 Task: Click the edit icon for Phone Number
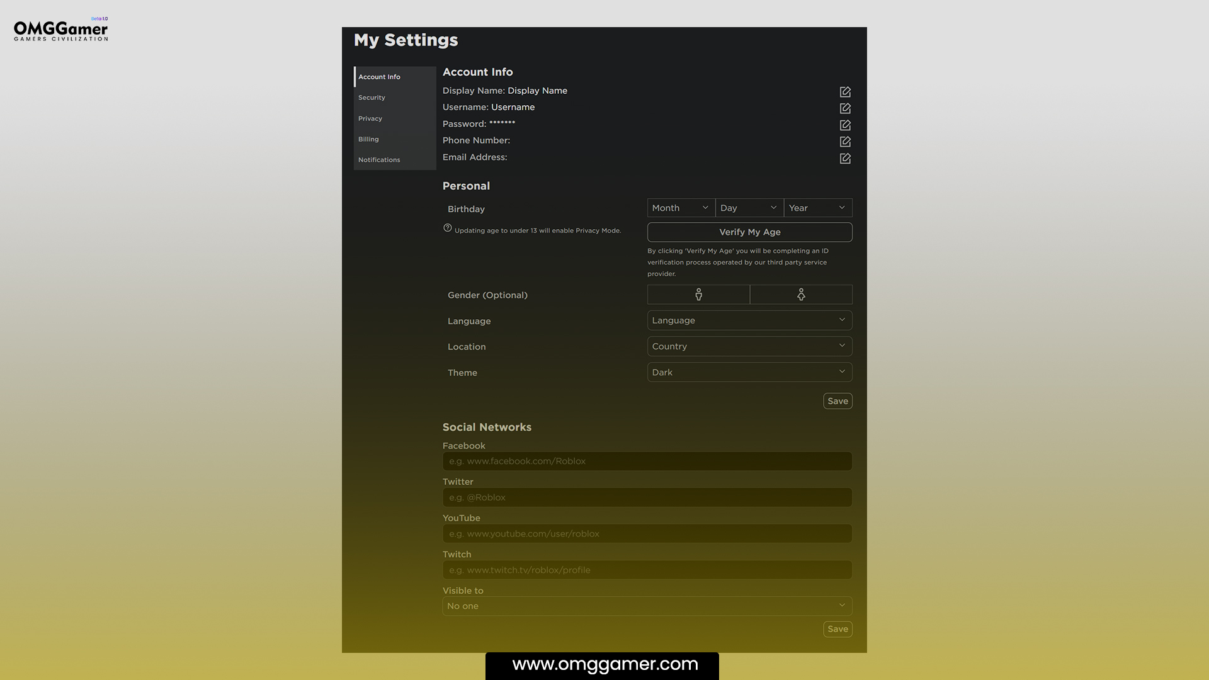click(845, 142)
